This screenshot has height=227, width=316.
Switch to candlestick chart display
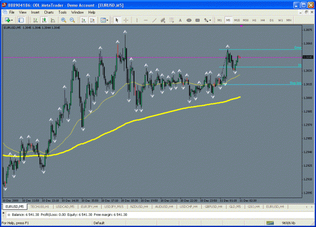click(44, 20)
